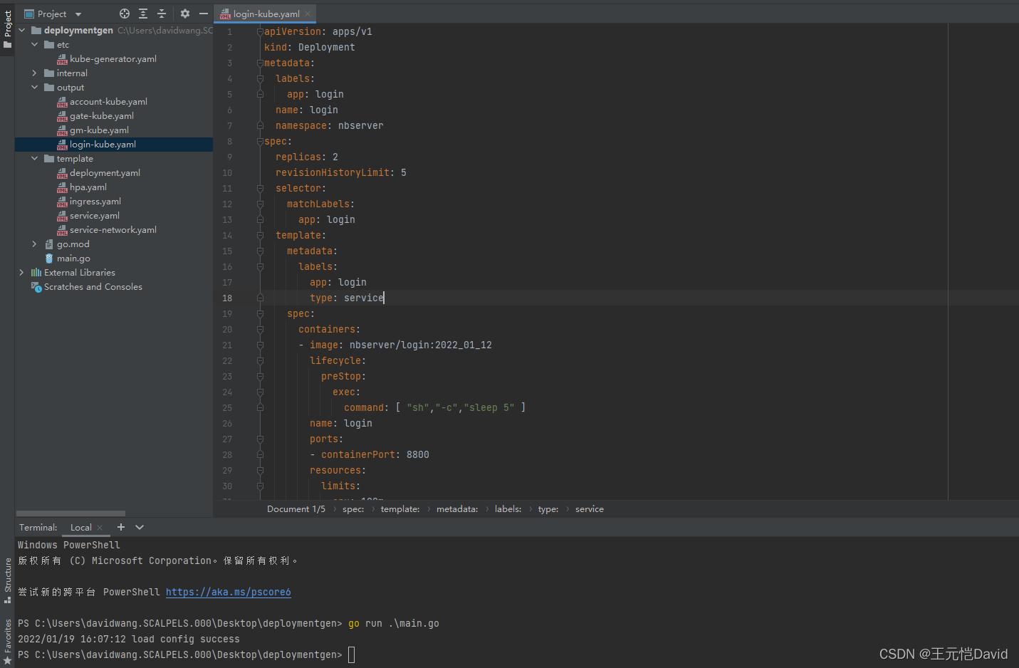The image size is (1019, 668).
Task: Select login-kube.yaml in project tree
Action: coord(103,145)
